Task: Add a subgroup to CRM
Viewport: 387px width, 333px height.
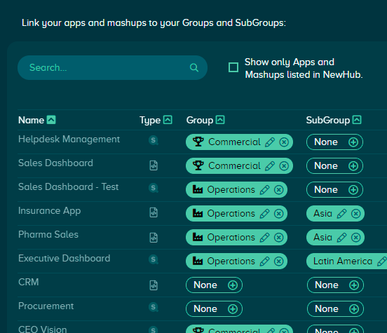Action: (x=354, y=285)
